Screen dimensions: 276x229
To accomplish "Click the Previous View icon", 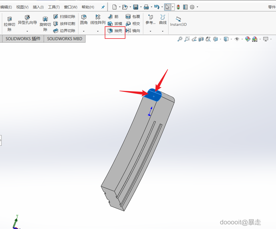I will pyautogui.click(x=194, y=39).
